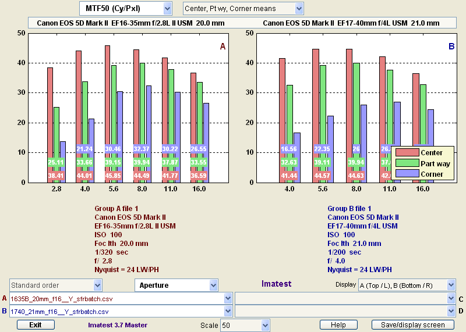
Task: Click the Foc lth 21.0 mm text
Action: 354,244
